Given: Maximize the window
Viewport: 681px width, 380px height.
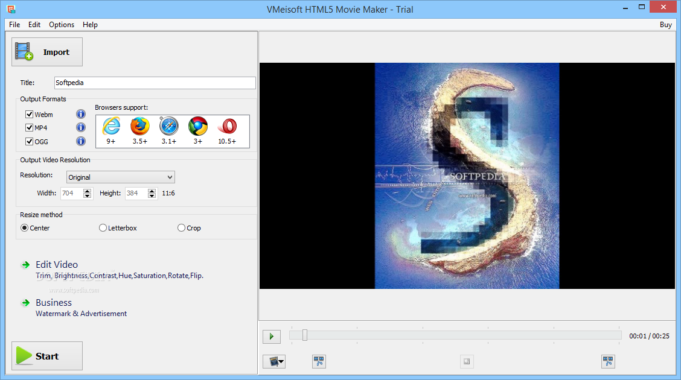Looking at the screenshot, I should [x=642, y=7].
